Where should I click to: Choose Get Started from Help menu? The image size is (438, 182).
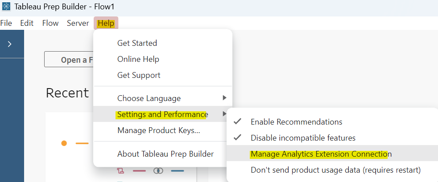pos(137,43)
